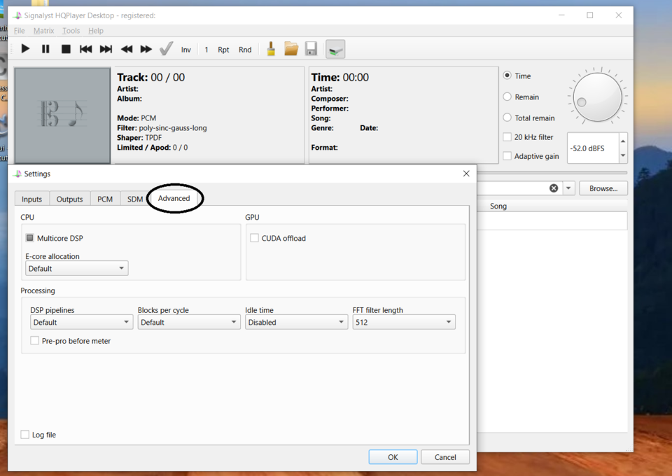Click the broom clear playlist icon
This screenshot has height=476, width=672.
tap(271, 49)
